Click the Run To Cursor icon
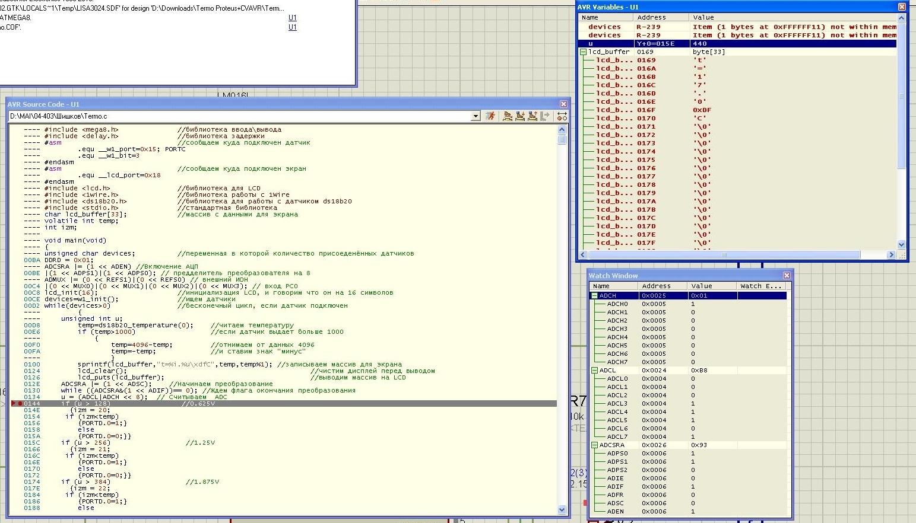 point(545,116)
